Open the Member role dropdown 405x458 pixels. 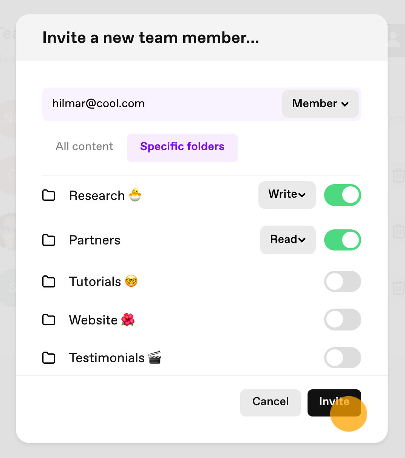coord(320,103)
